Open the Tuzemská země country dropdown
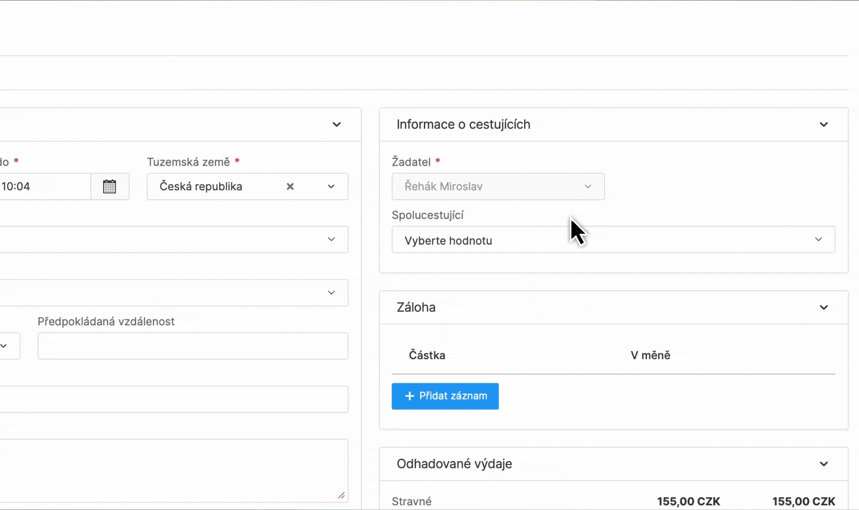 (331, 187)
